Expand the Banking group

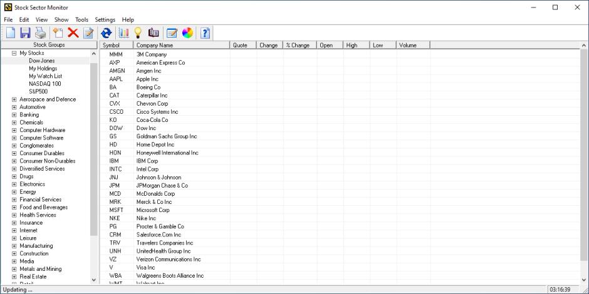(14, 114)
